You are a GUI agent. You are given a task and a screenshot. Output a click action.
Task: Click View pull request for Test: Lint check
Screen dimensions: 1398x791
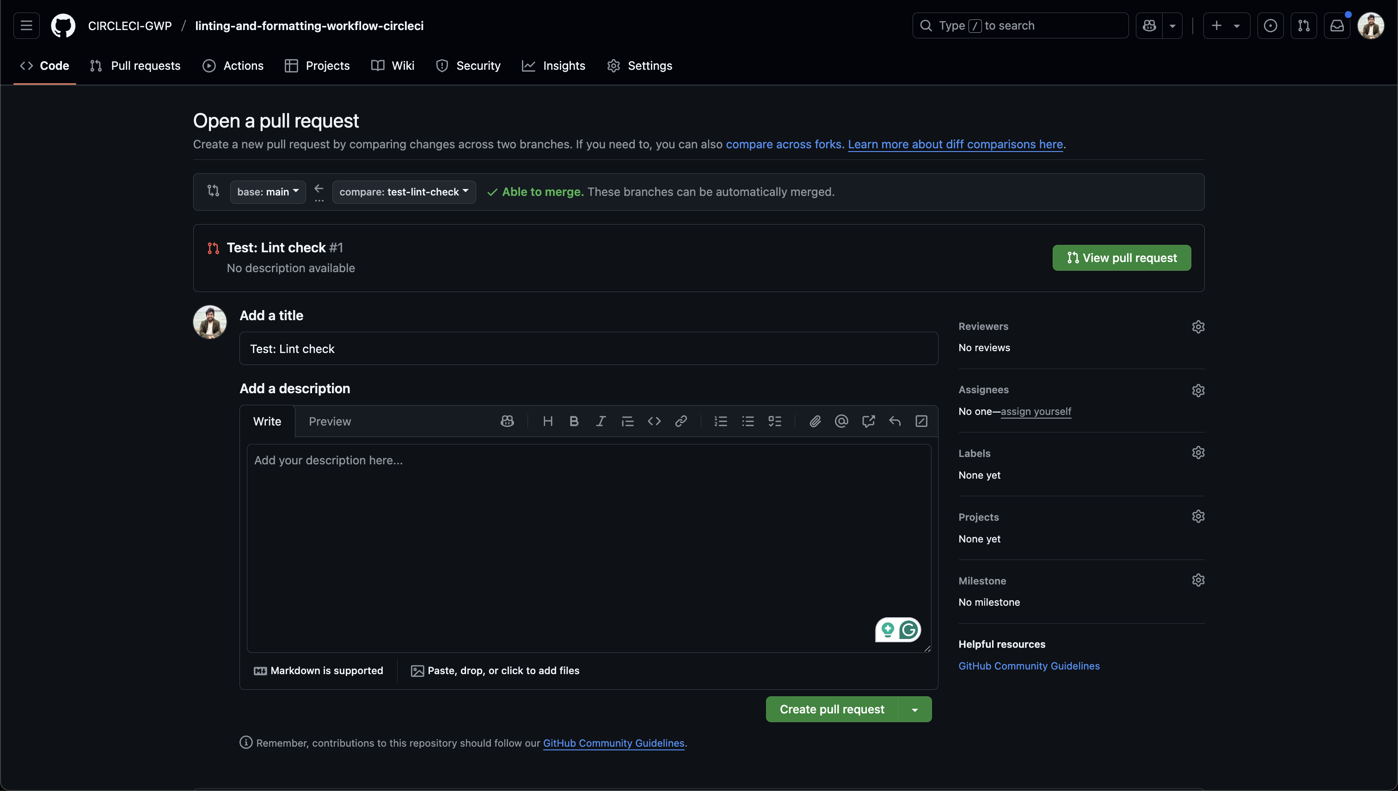pos(1122,257)
